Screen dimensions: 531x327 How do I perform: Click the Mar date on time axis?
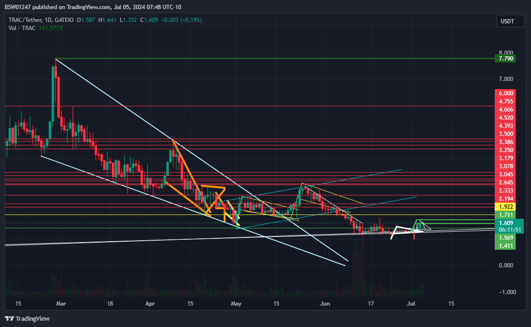pos(61,304)
